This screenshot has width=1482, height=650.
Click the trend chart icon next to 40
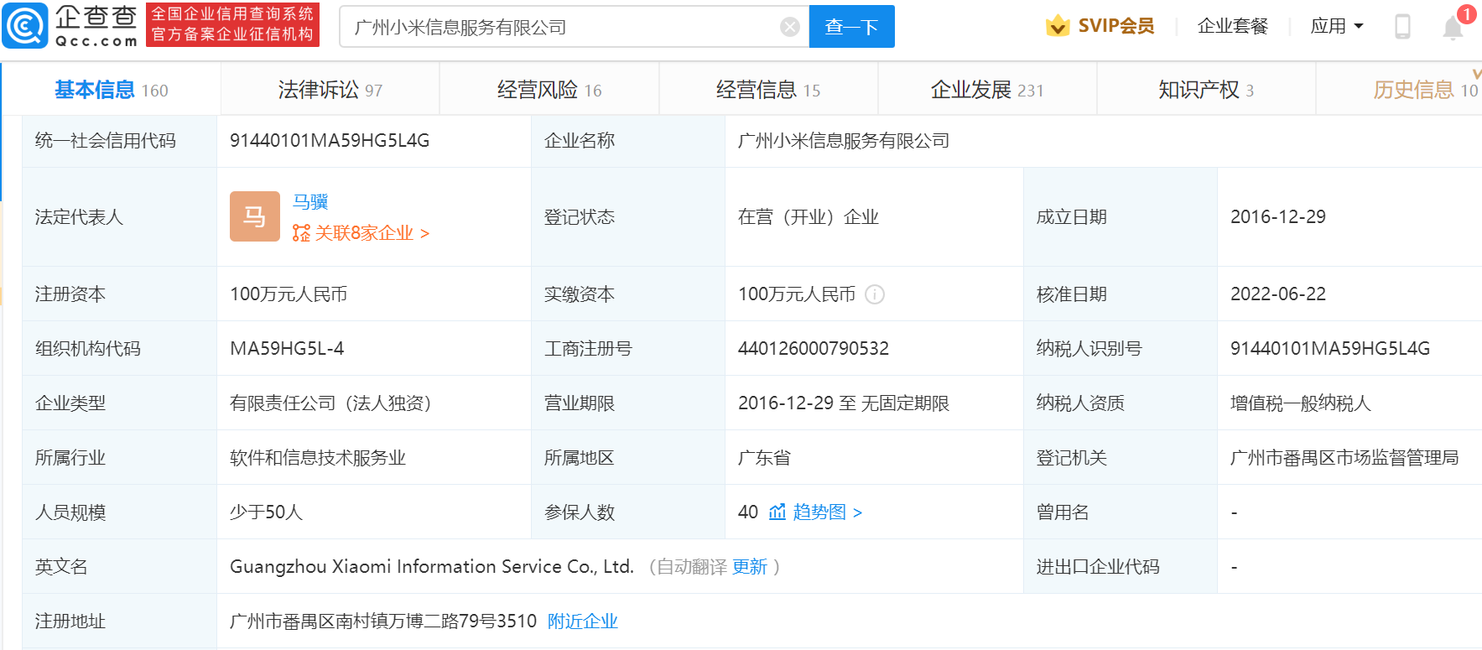[777, 512]
